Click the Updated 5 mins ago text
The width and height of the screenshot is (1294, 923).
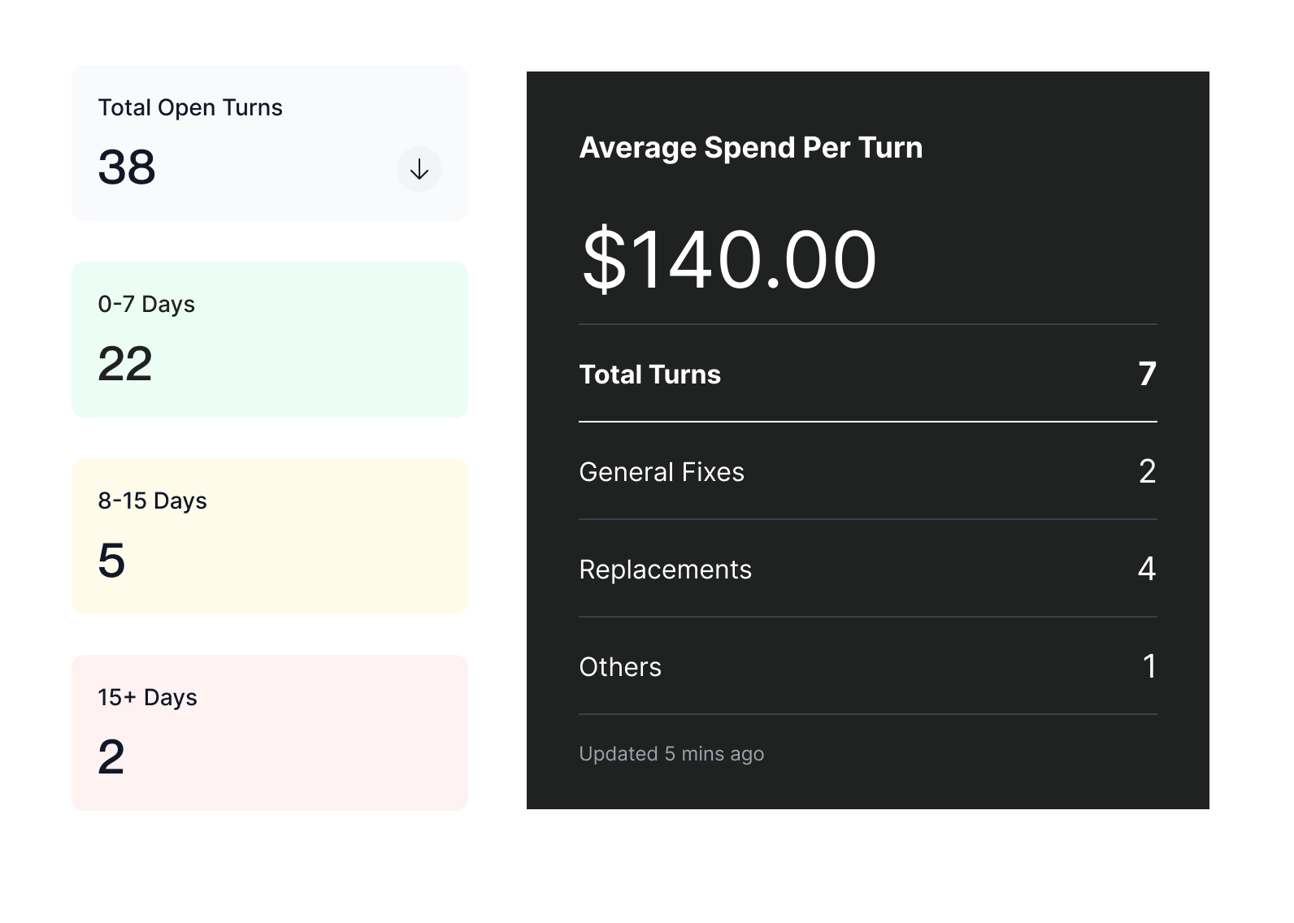point(671,754)
